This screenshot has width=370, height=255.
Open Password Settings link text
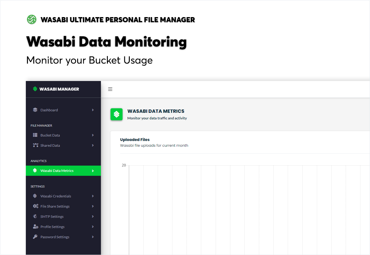(55, 237)
